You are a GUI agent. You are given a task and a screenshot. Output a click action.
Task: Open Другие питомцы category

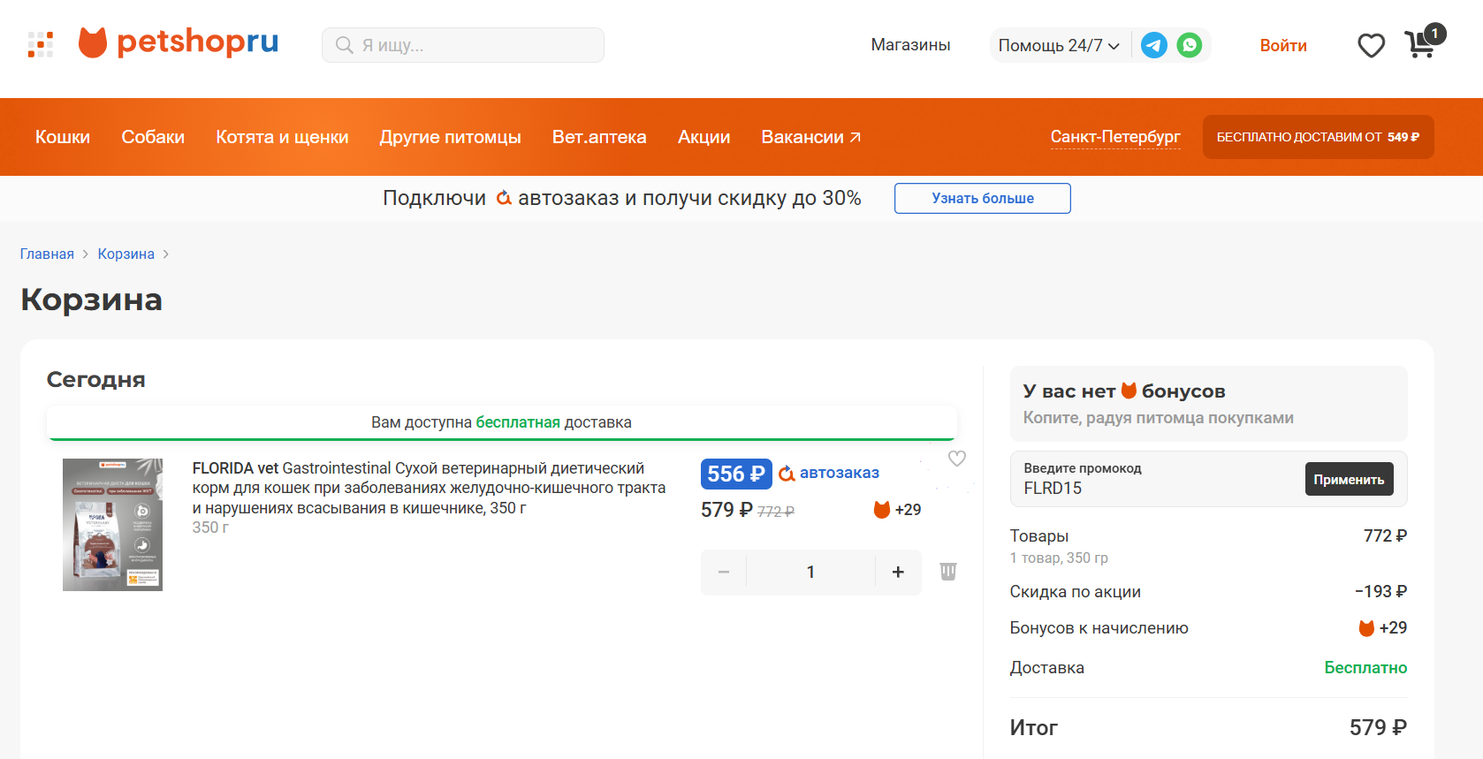(451, 137)
